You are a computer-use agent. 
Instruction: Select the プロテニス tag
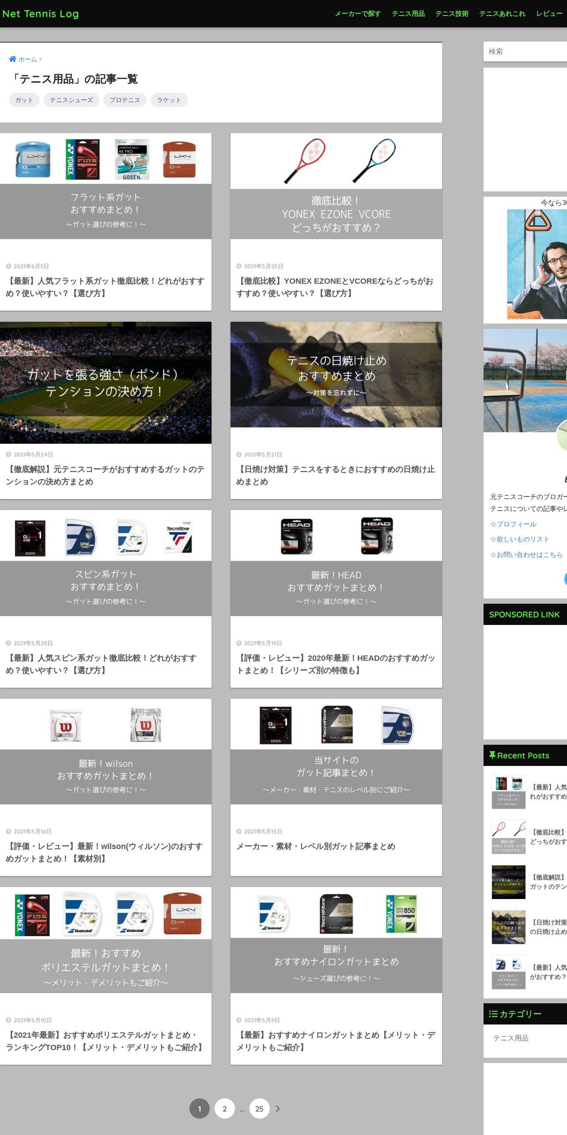[125, 100]
